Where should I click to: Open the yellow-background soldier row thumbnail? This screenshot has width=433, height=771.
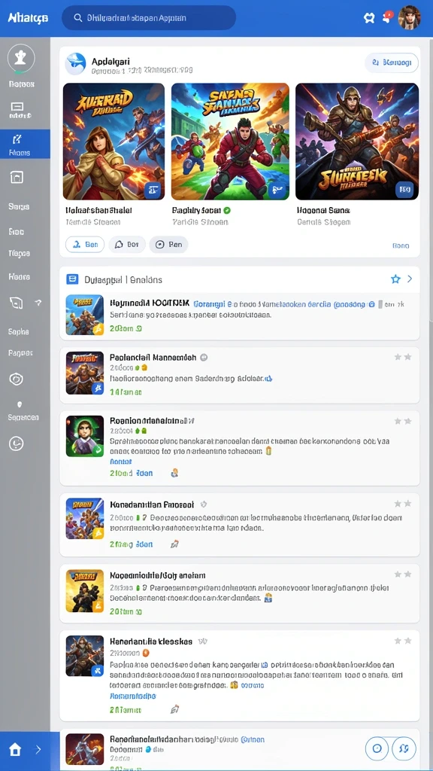85,590
